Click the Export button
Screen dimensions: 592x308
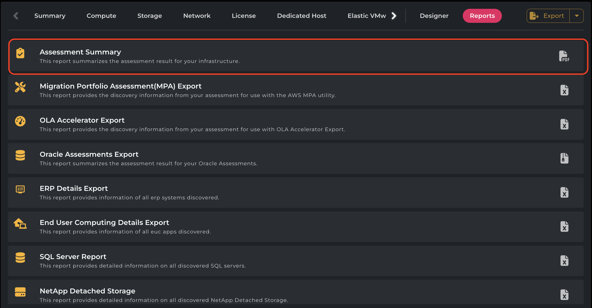tap(548, 16)
